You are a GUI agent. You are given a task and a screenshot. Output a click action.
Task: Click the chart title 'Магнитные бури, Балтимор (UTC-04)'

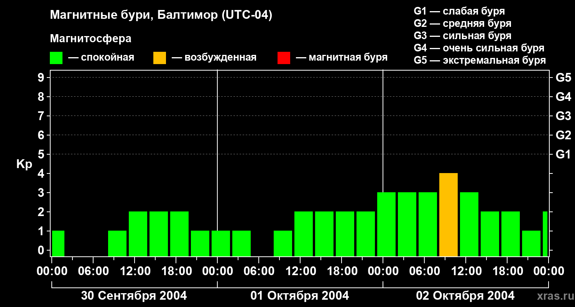click(x=161, y=15)
